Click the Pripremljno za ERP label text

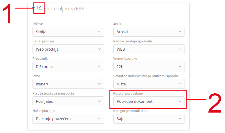(64, 9)
